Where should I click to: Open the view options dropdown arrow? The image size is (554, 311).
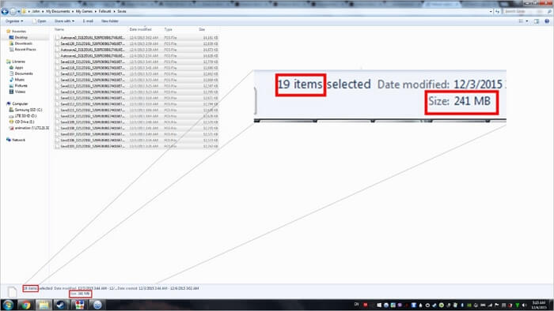[x=527, y=21]
